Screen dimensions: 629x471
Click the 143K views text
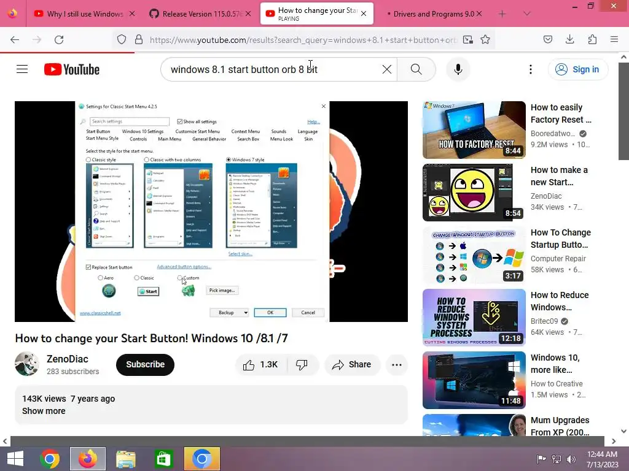pyautogui.click(x=44, y=399)
